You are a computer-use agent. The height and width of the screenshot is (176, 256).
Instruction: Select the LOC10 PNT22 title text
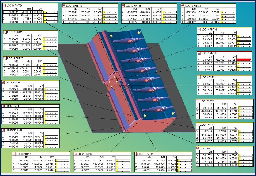pyautogui.click(x=15, y=32)
